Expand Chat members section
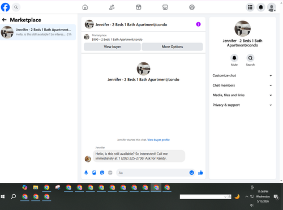 (242, 85)
